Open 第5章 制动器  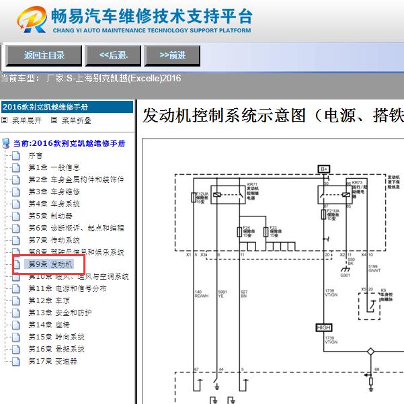pos(50,216)
